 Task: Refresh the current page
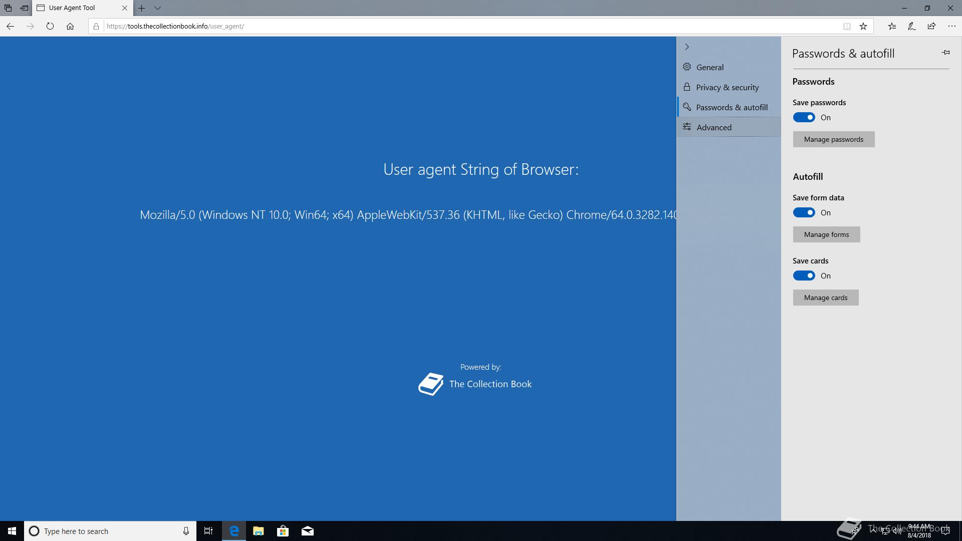[50, 27]
